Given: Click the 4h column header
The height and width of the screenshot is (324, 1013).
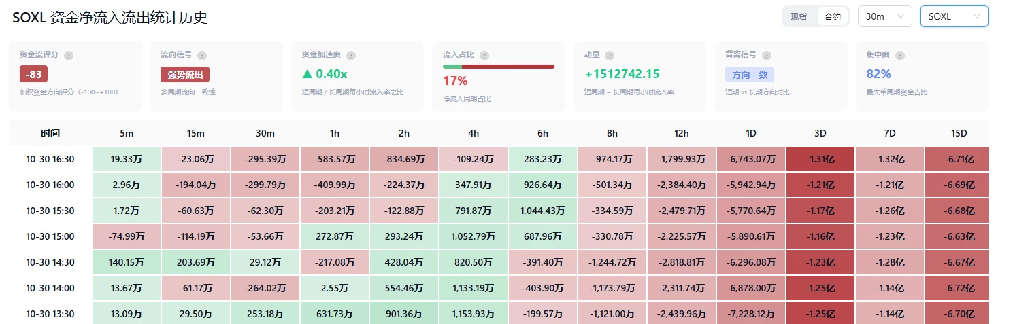Looking at the screenshot, I should (x=474, y=133).
